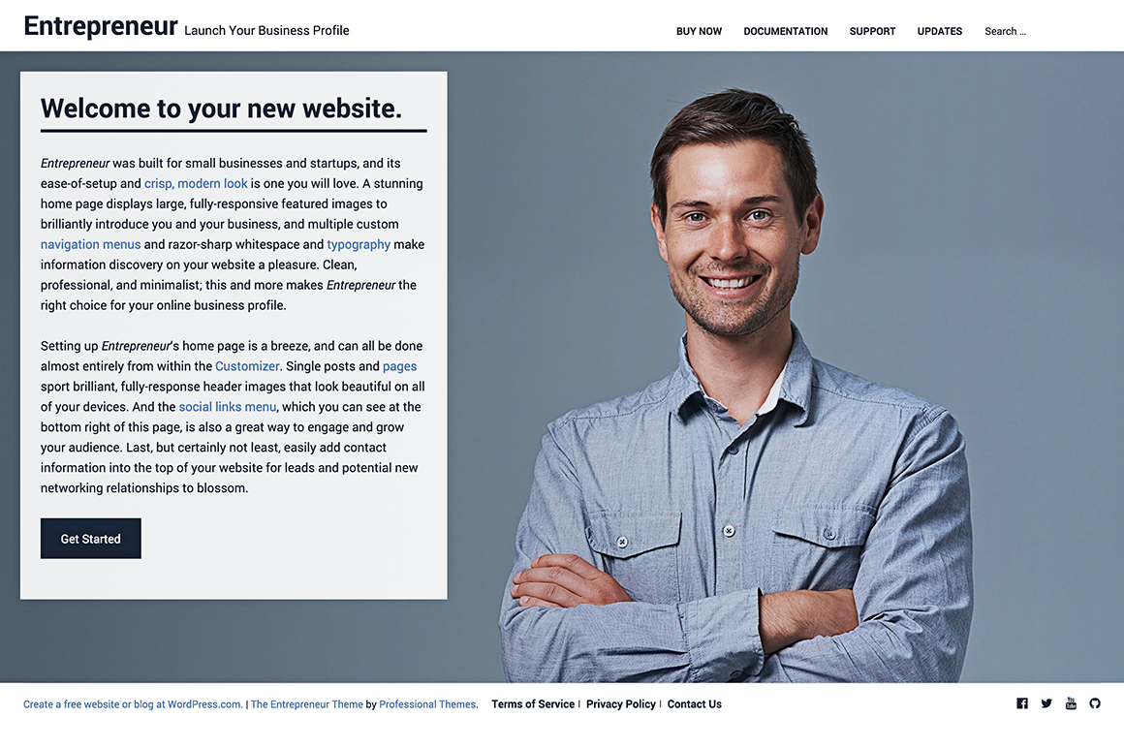Follow the 'crisp, modern look' link
The image size is (1124, 748).
pyautogui.click(x=196, y=183)
